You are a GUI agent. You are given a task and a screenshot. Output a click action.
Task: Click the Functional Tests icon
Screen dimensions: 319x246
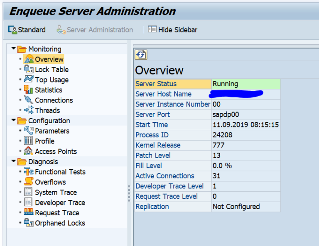29,172
